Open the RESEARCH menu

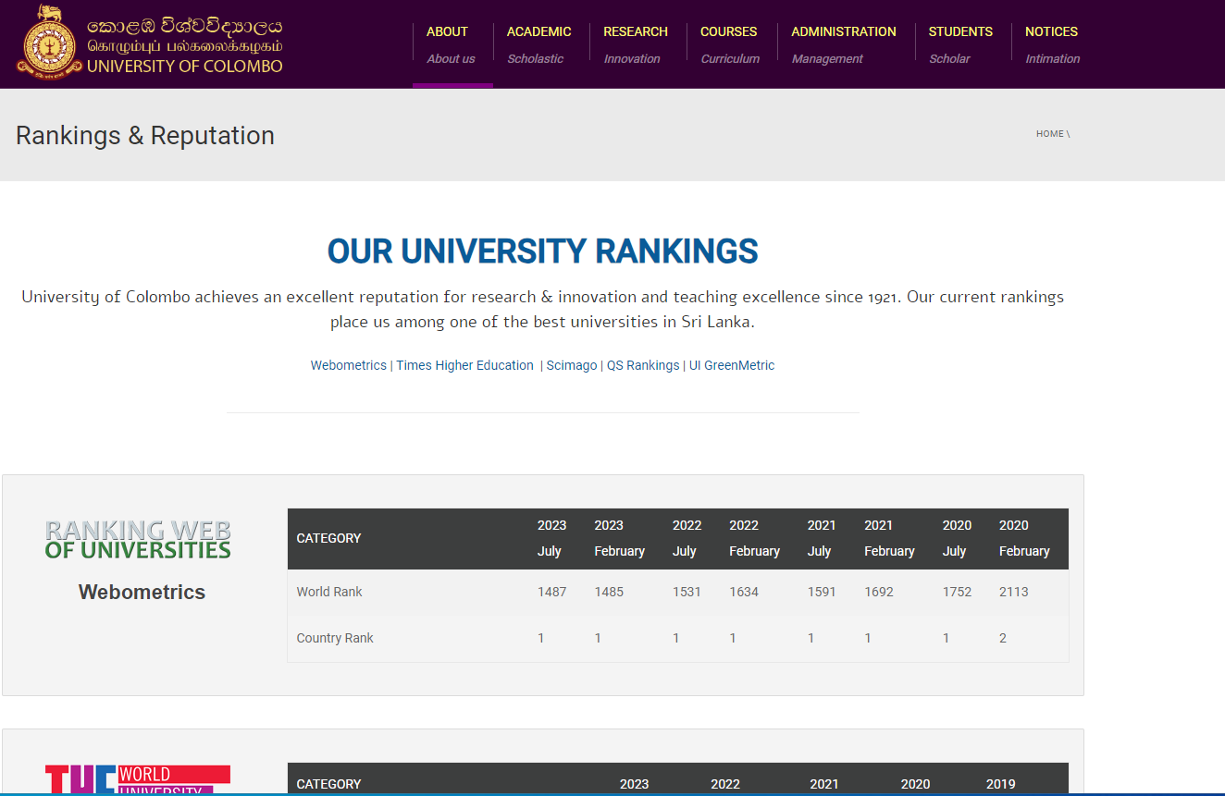pos(636,31)
